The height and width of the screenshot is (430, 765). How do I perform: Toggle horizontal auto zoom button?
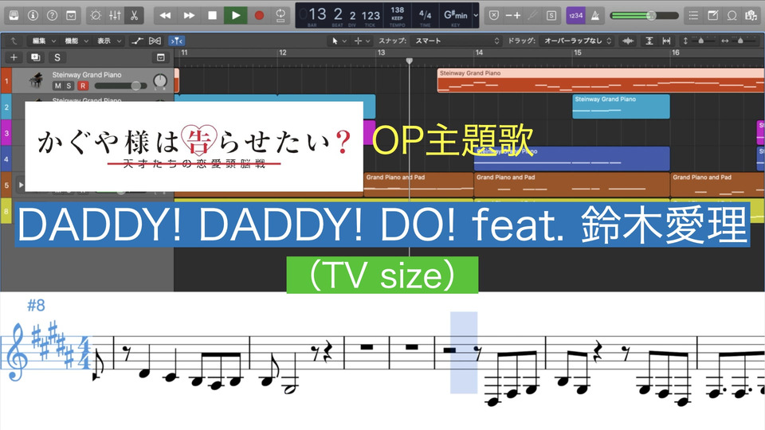[x=666, y=41]
